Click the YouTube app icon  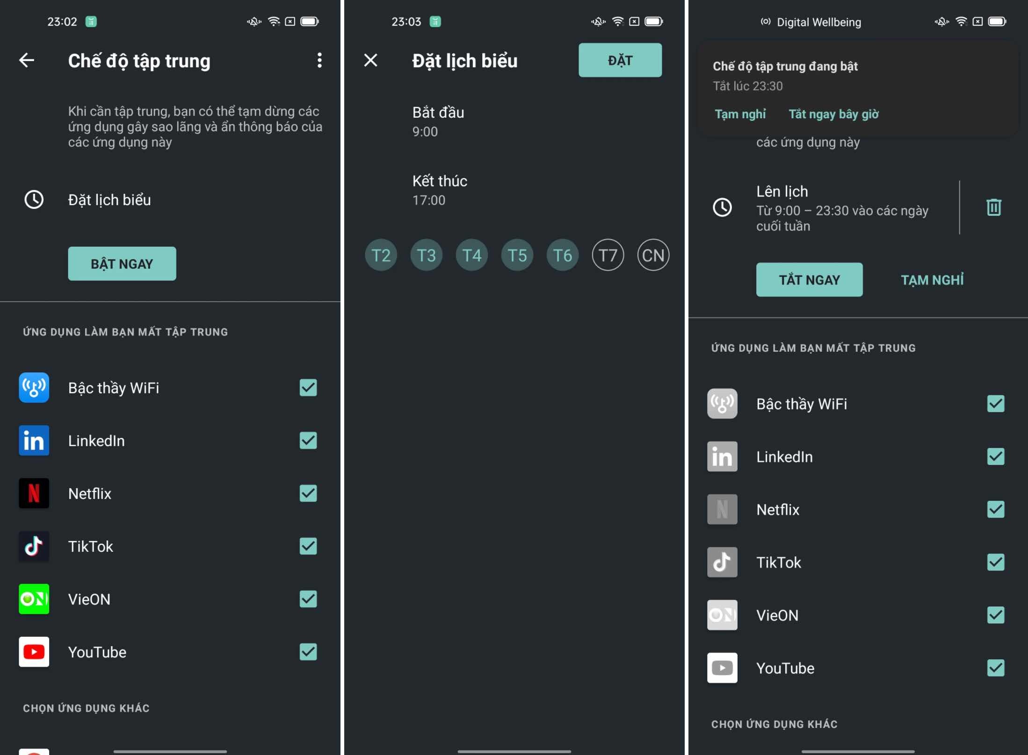[34, 652]
